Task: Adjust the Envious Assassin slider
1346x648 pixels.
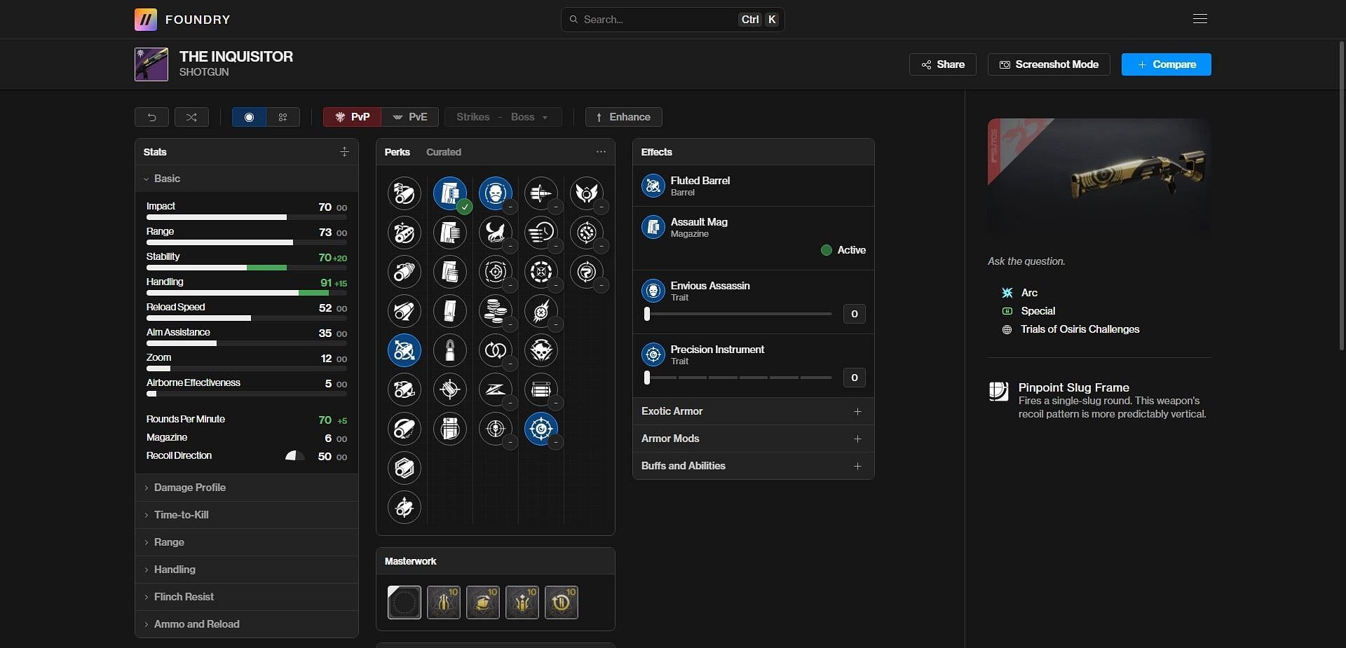Action: tap(737, 314)
